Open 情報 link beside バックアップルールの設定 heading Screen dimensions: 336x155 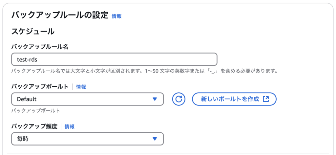(x=116, y=16)
